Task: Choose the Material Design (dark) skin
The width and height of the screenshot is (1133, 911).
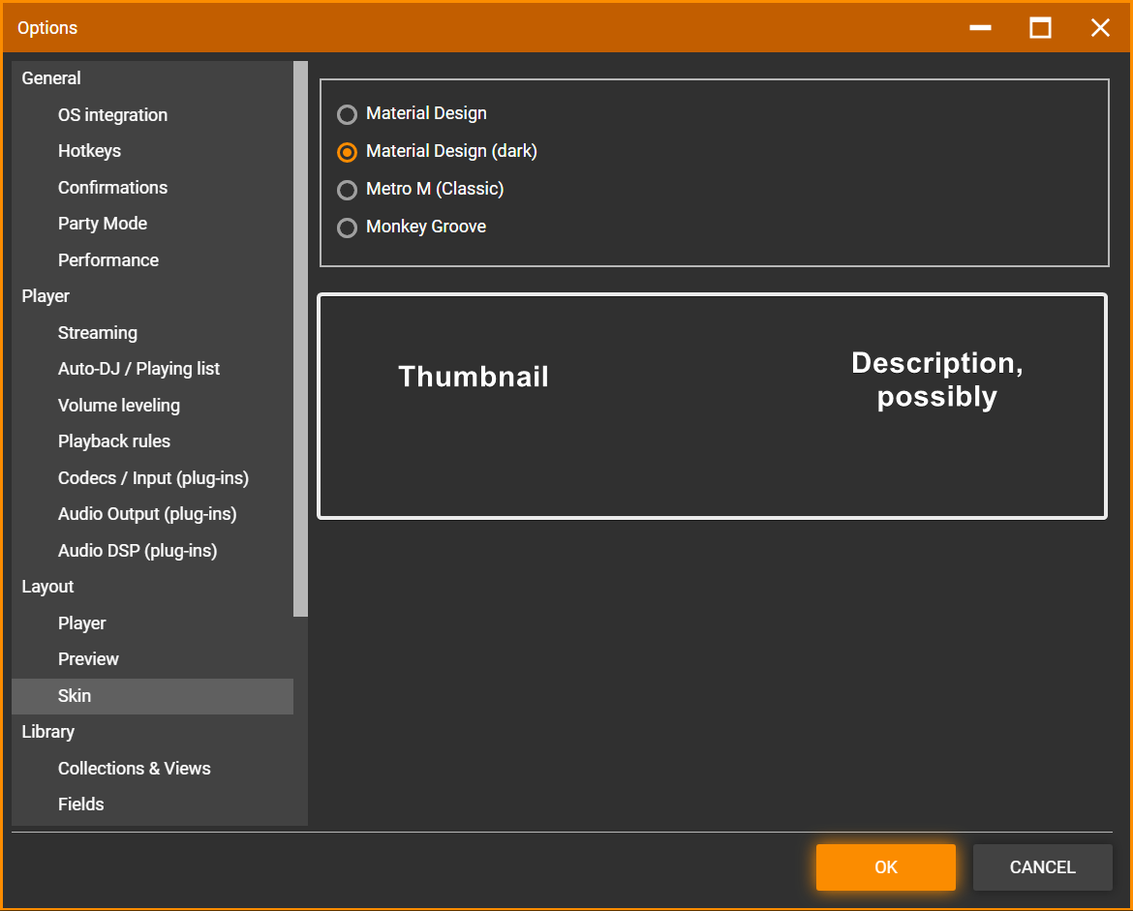Action: [347, 152]
